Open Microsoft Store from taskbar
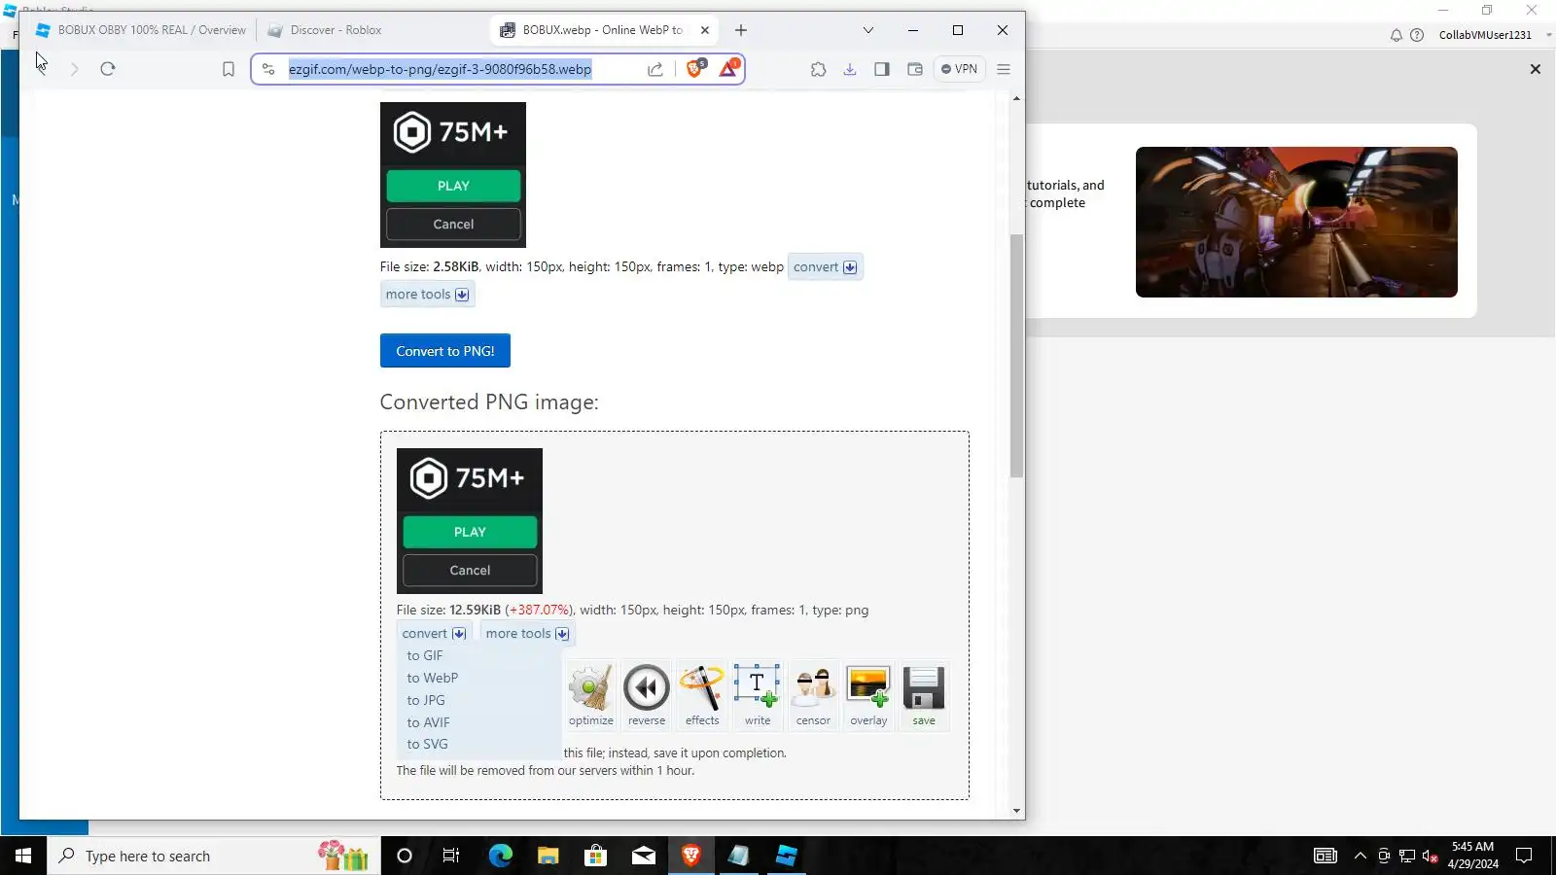Image resolution: width=1556 pixels, height=875 pixels. click(595, 856)
